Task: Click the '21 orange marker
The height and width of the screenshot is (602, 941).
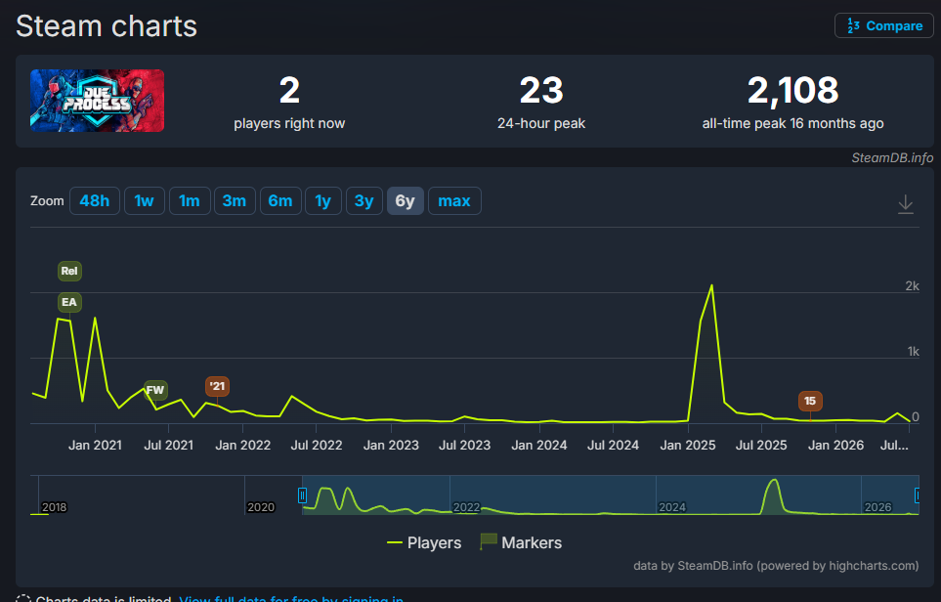Action: [x=217, y=386]
